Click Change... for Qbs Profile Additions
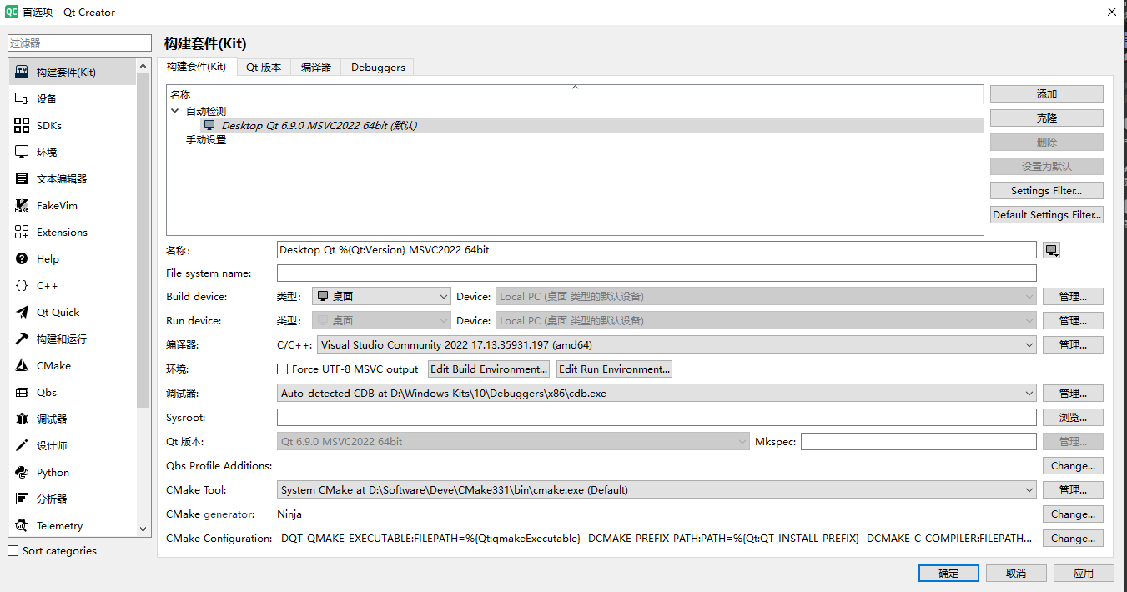Viewport: 1127px width, 592px height. (x=1073, y=465)
